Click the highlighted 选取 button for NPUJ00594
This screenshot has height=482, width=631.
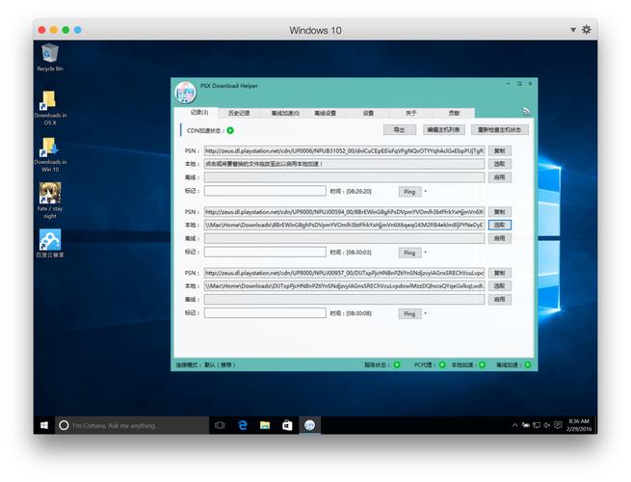499,225
